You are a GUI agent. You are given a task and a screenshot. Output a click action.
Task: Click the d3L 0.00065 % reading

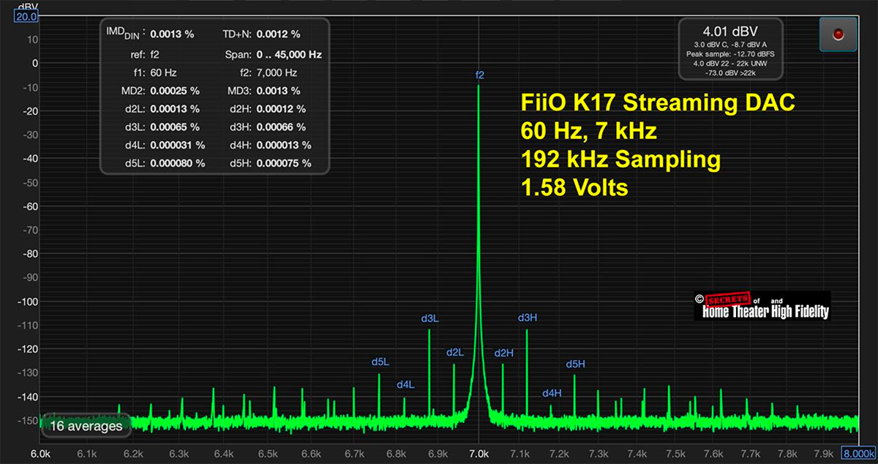175,127
